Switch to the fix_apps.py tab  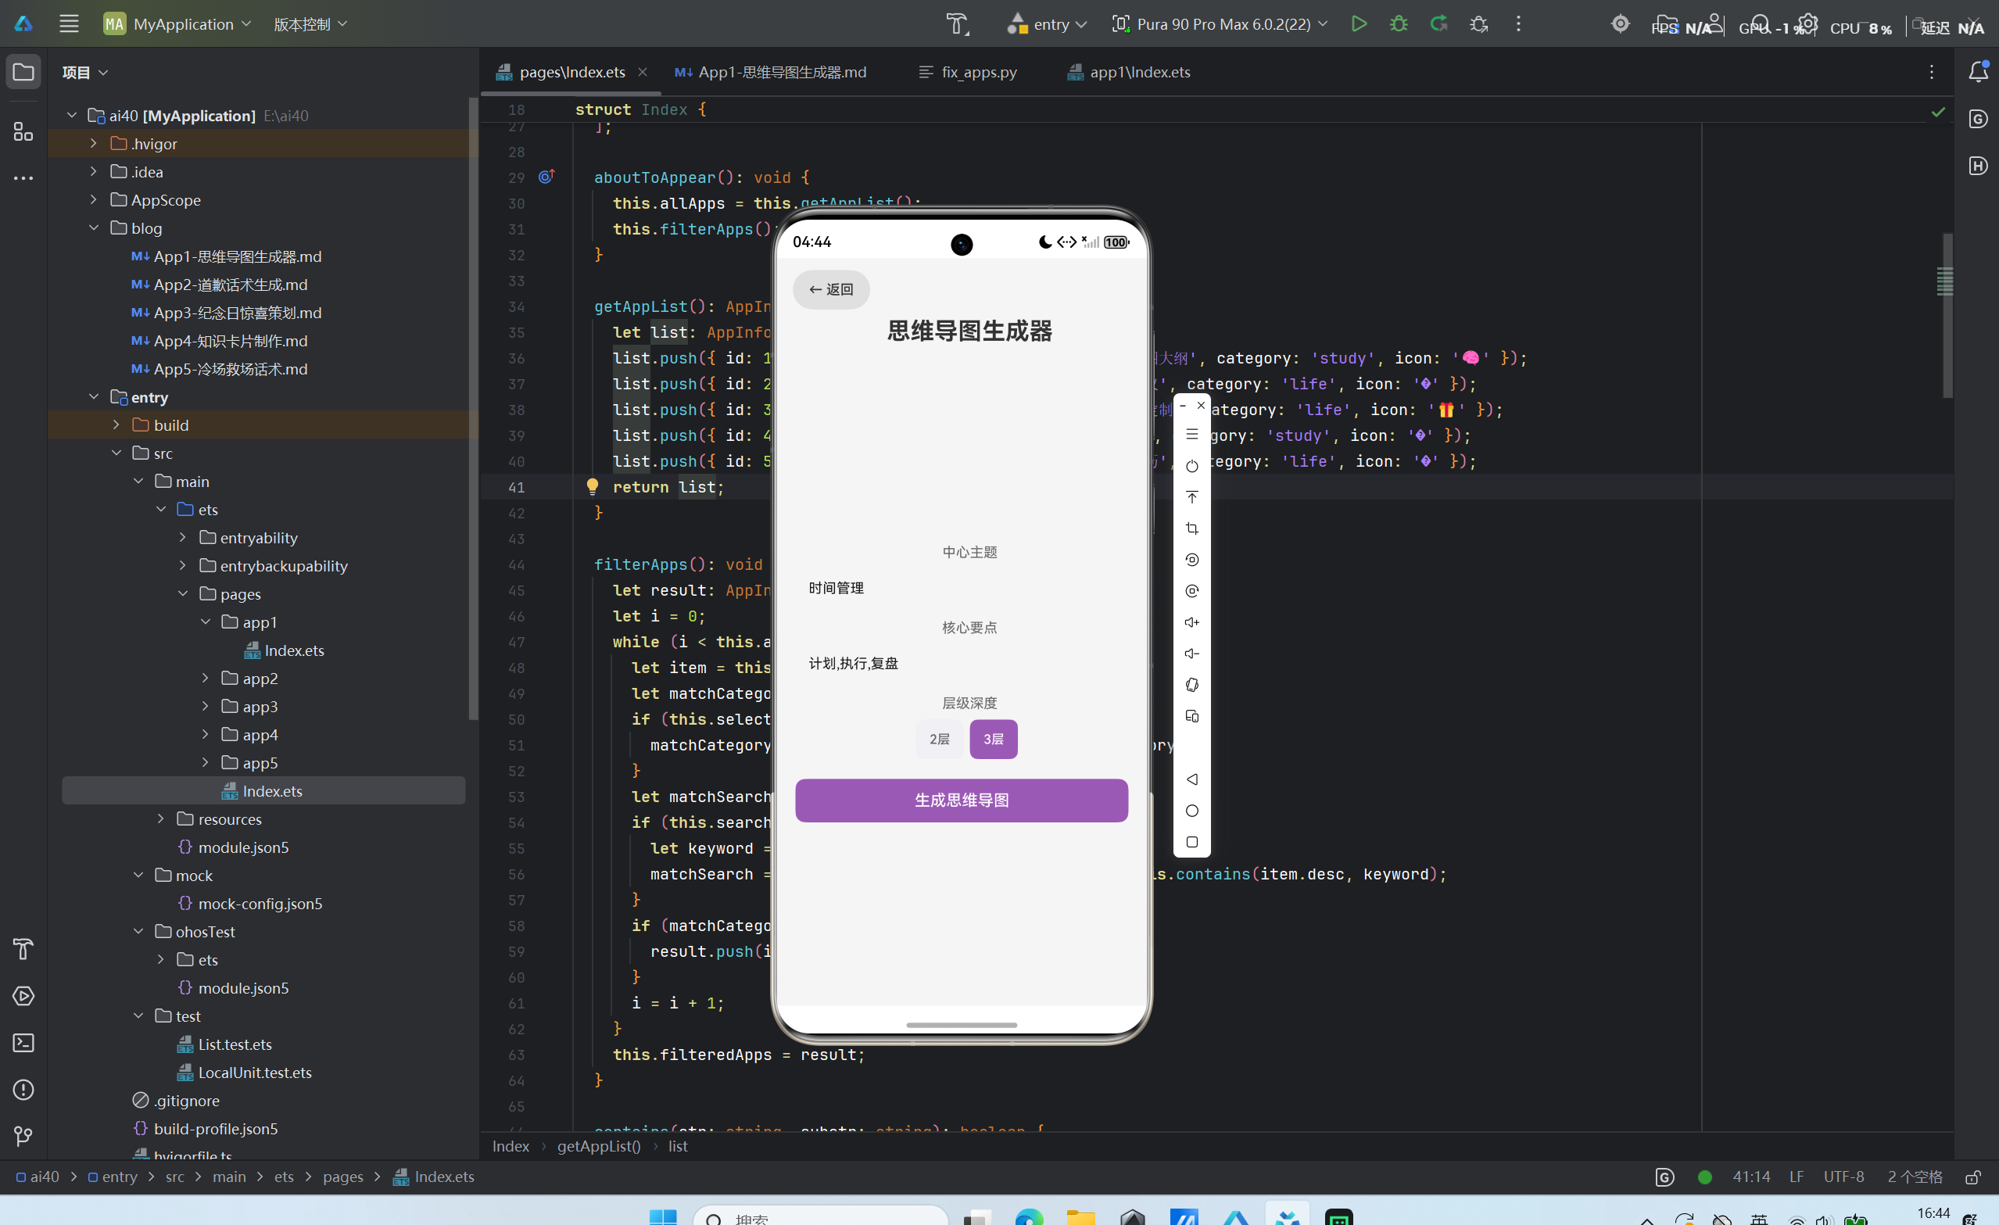pyautogui.click(x=967, y=72)
